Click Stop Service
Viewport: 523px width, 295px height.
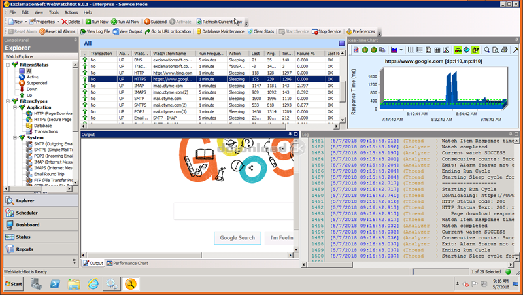(326, 31)
